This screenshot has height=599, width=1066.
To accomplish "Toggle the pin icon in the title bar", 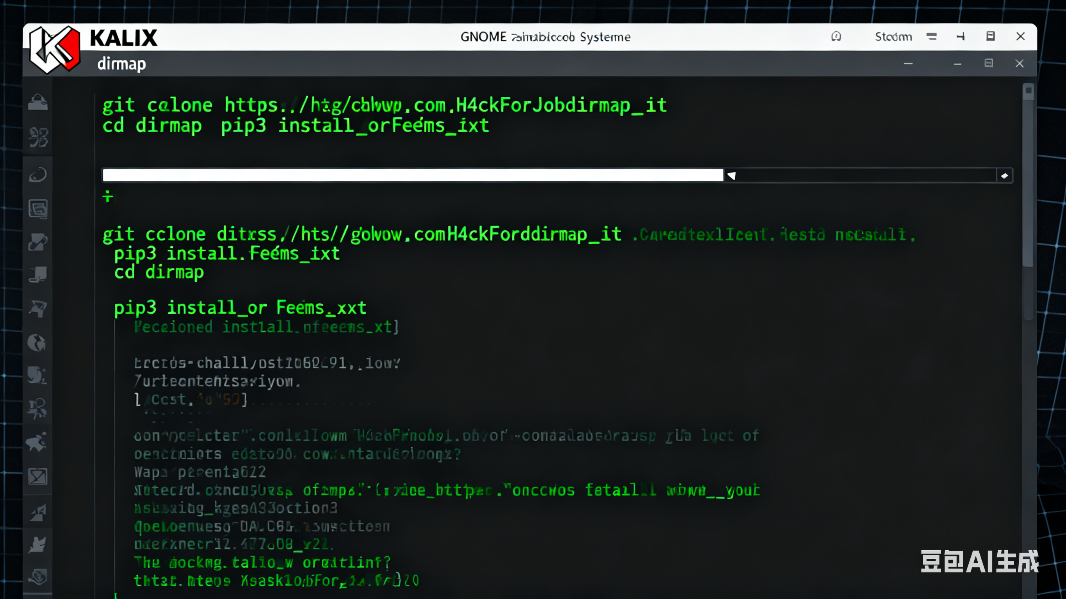I will pyautogui.click(x=961, y=36).
